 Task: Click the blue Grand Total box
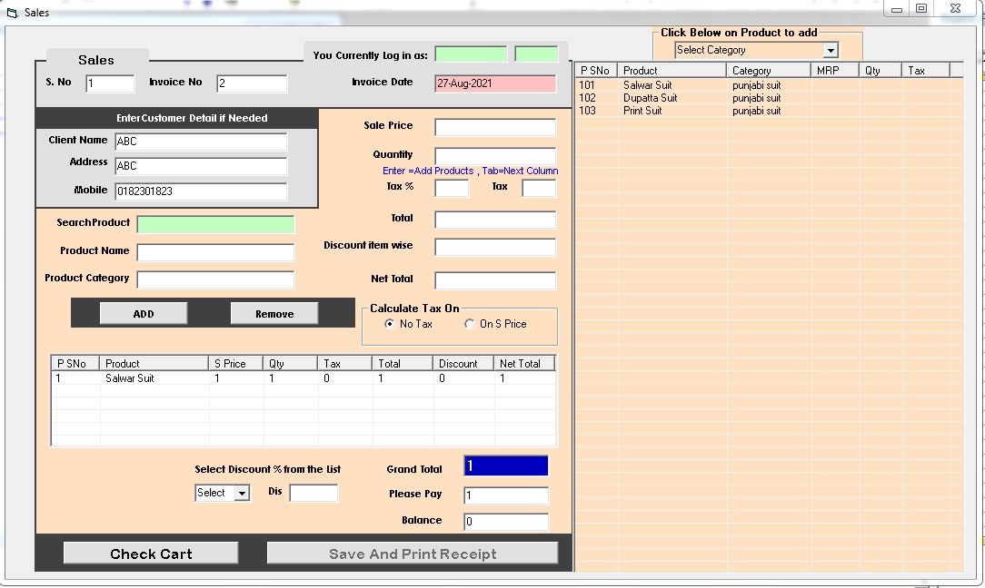pyautogui.click(x=505, y=466)
